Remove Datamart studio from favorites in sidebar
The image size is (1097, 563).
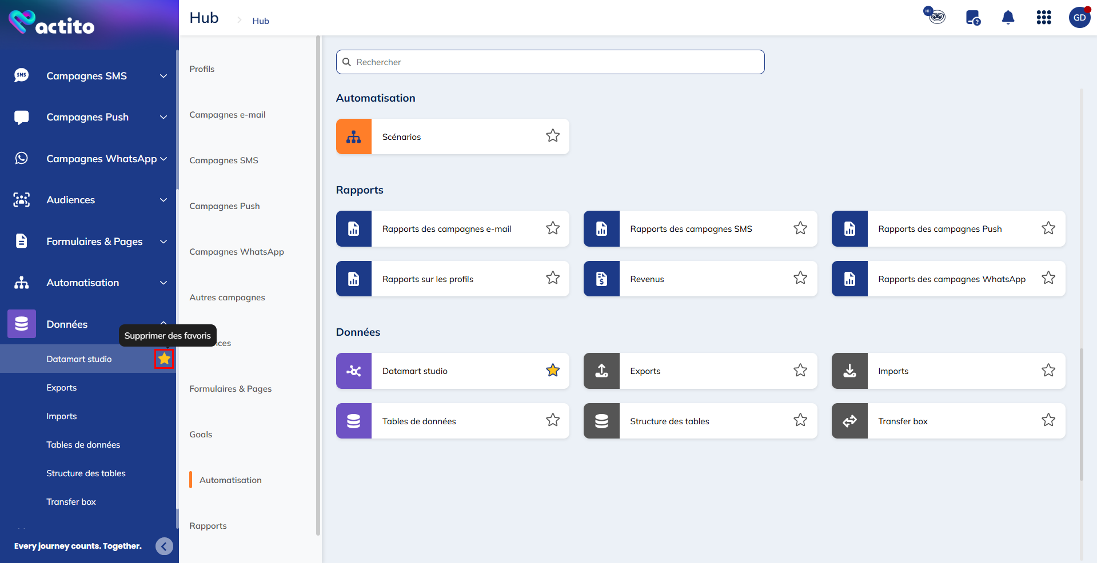pos(164,359)
